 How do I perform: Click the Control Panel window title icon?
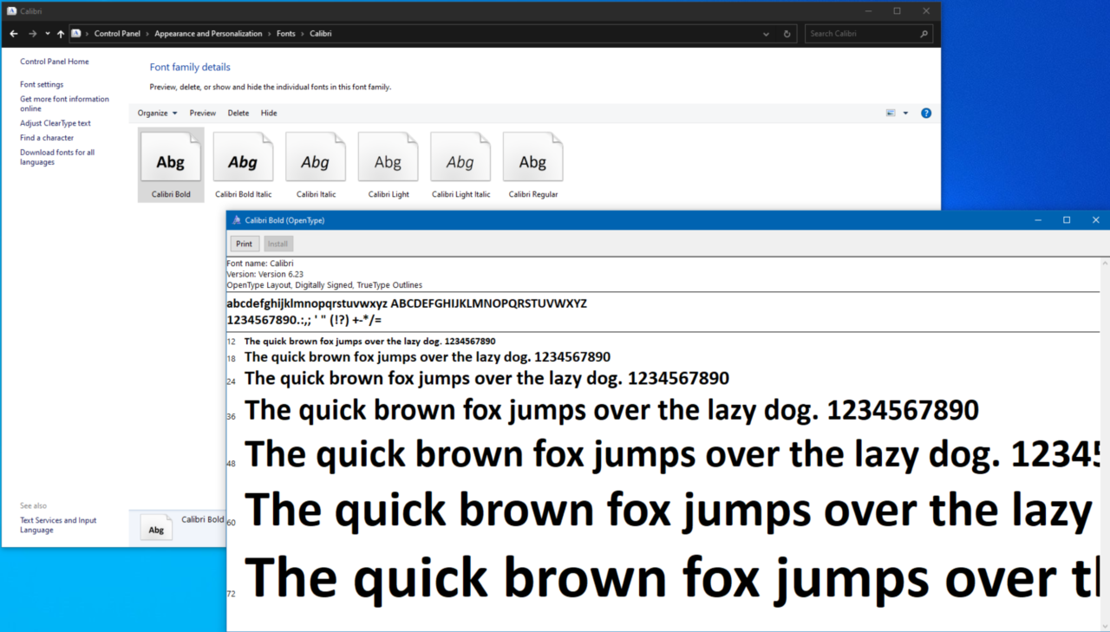click(11, 11)
